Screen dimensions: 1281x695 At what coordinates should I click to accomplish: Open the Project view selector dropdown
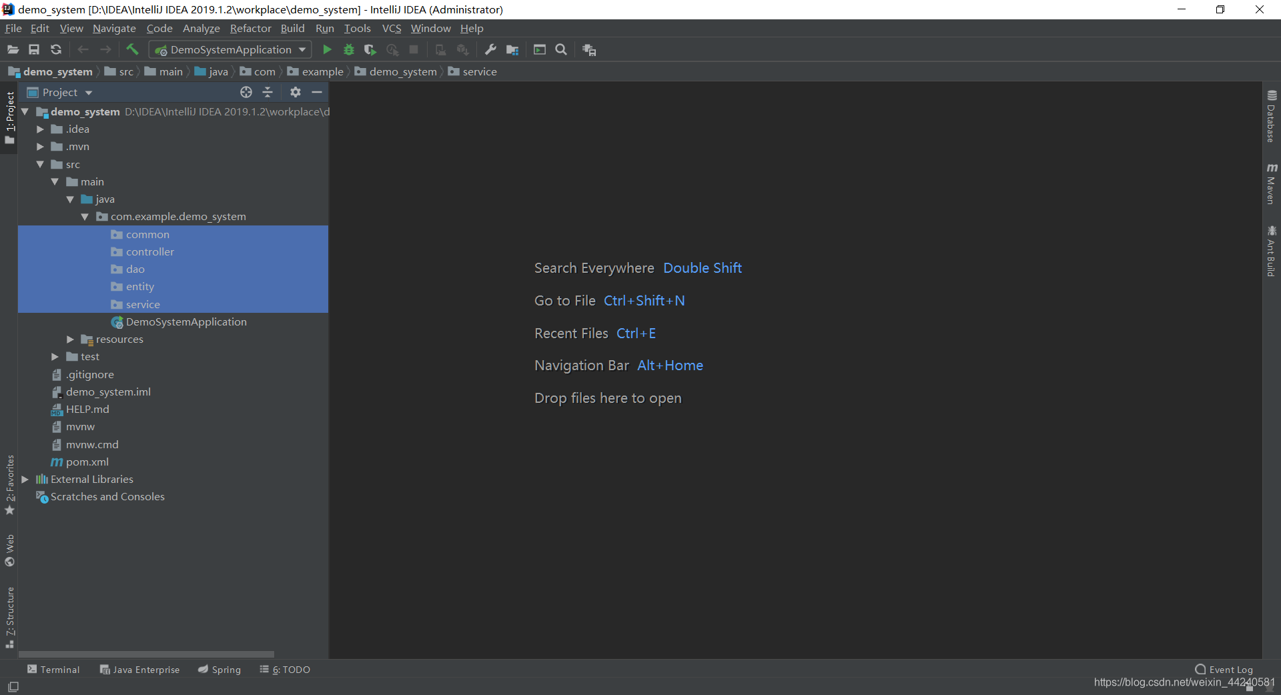(59, 92)
